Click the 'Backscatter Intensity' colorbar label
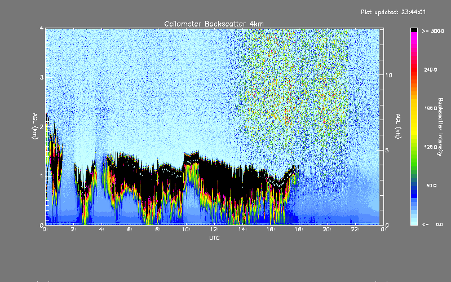 coord(440,127)
